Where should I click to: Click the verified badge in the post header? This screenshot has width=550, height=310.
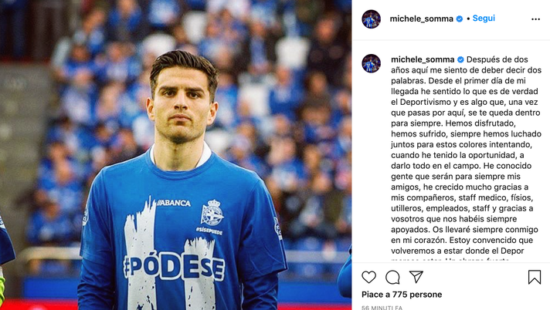tap(460, 19)
